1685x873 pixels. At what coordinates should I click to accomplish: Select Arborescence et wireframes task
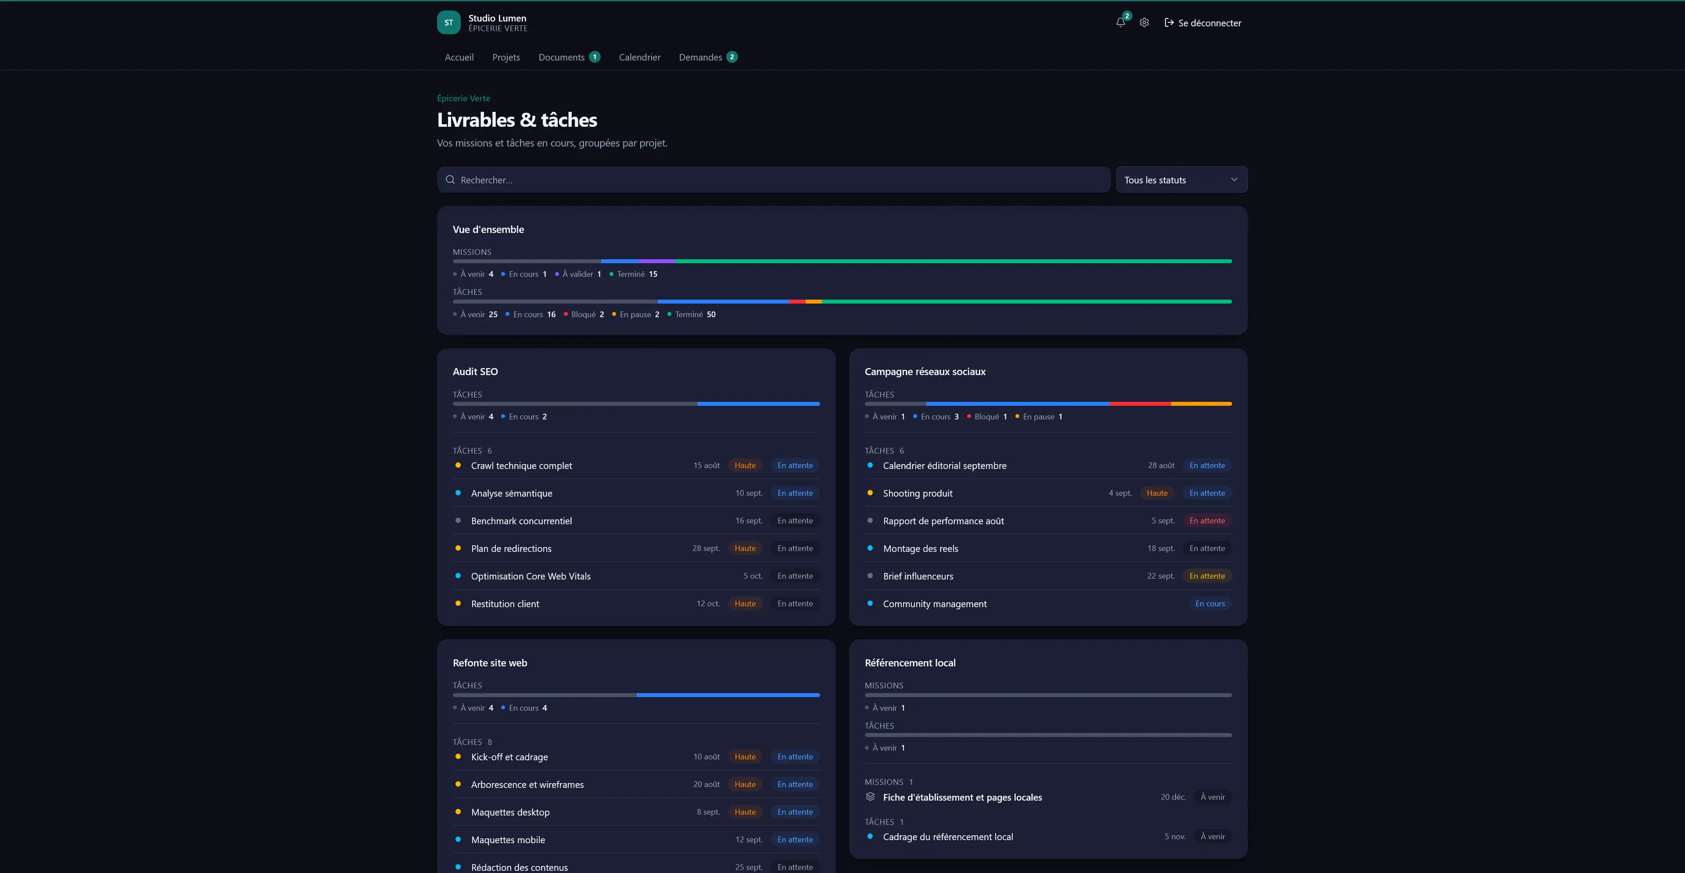(x=636, y=784)
